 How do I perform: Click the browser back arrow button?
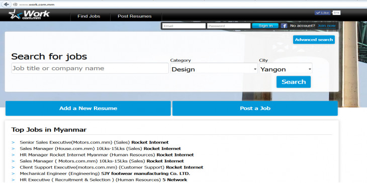[7, 4]
